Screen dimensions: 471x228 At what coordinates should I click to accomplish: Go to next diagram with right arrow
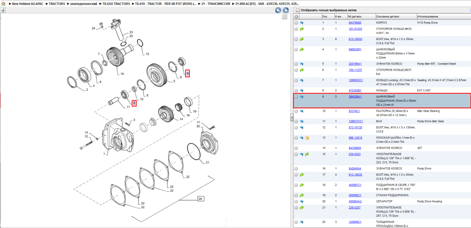(285, 10)
